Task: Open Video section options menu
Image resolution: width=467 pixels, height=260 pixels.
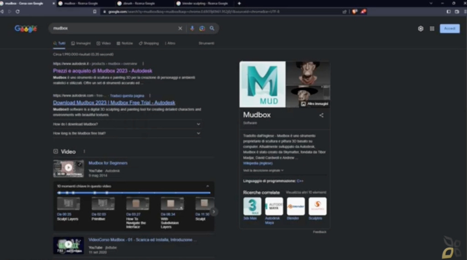Action: (x=84, y=152)
